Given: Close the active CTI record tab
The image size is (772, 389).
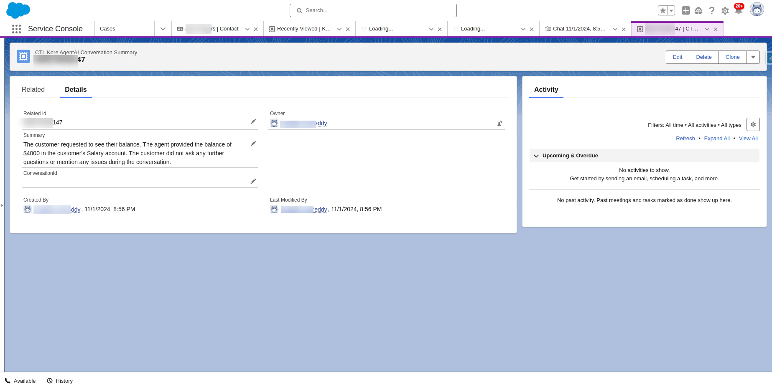Looking at the screenshot, I should point(716,29).
